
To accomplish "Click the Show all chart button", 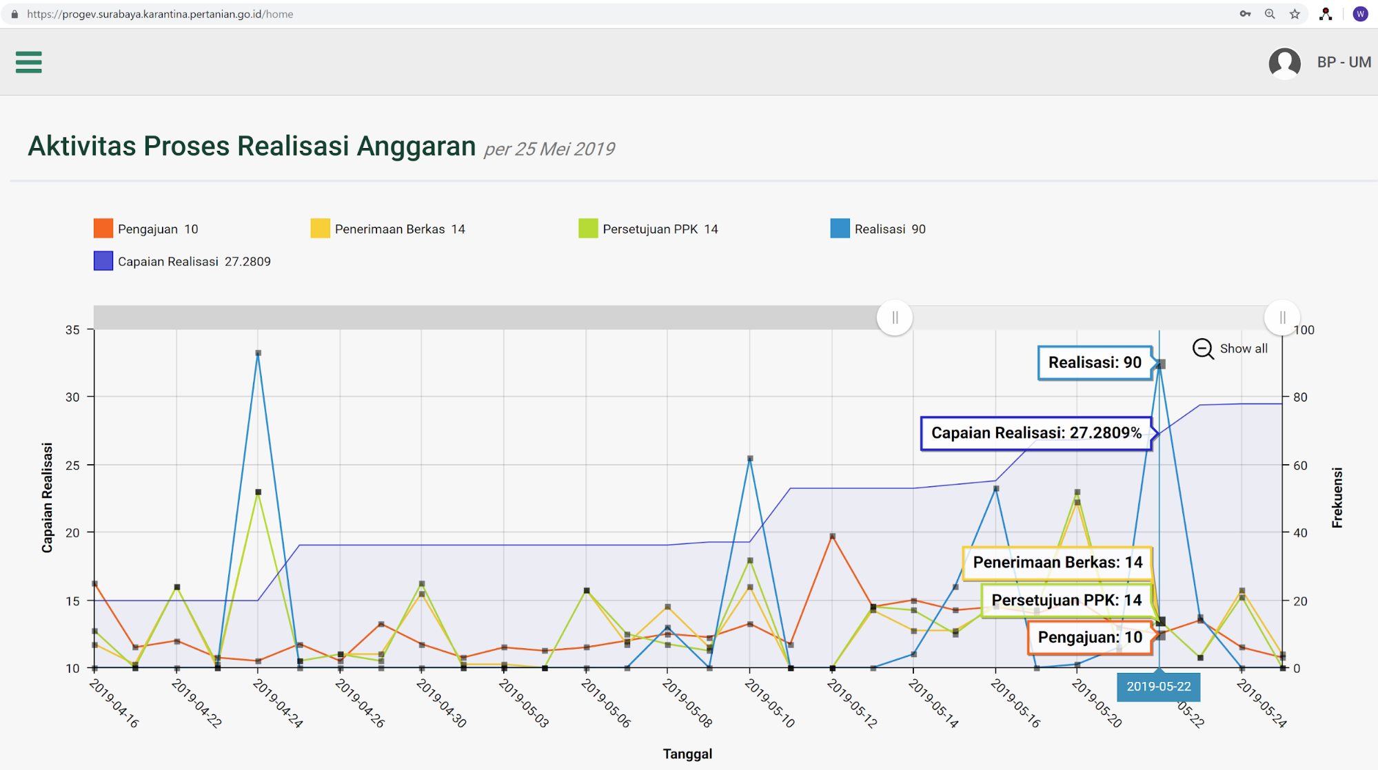I will point(1243,348).
